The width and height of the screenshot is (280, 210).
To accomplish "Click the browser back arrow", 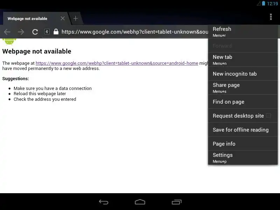I will pos(7,32).
